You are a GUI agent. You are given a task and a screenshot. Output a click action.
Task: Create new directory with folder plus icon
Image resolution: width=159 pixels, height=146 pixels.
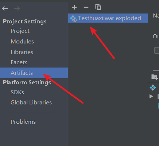[x=155, y=77]
